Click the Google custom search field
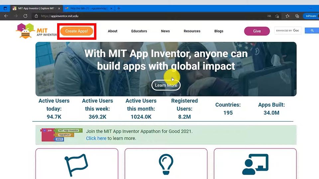 [x=288, y=30]
